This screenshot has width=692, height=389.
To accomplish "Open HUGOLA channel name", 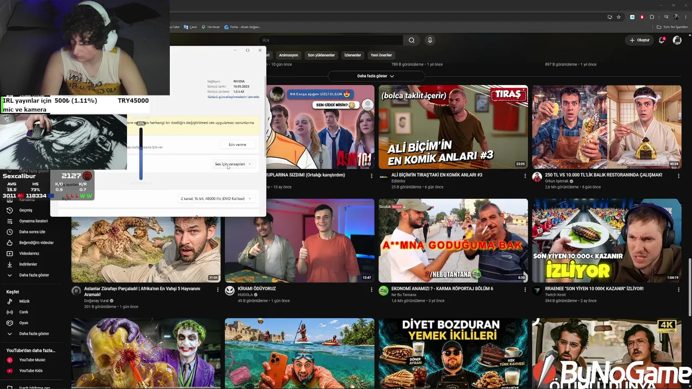I will [x=245, y=295].
